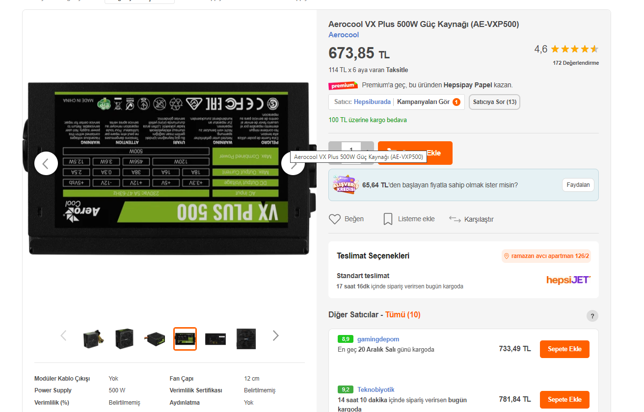Select the third thumbnail of the angled PSU

pyautogui.click(x=155, y=338)
